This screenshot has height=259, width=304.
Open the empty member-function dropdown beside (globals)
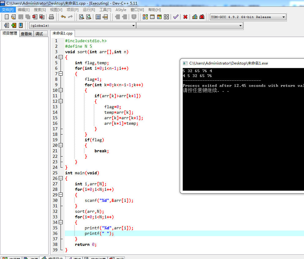(x=190, y=25)
